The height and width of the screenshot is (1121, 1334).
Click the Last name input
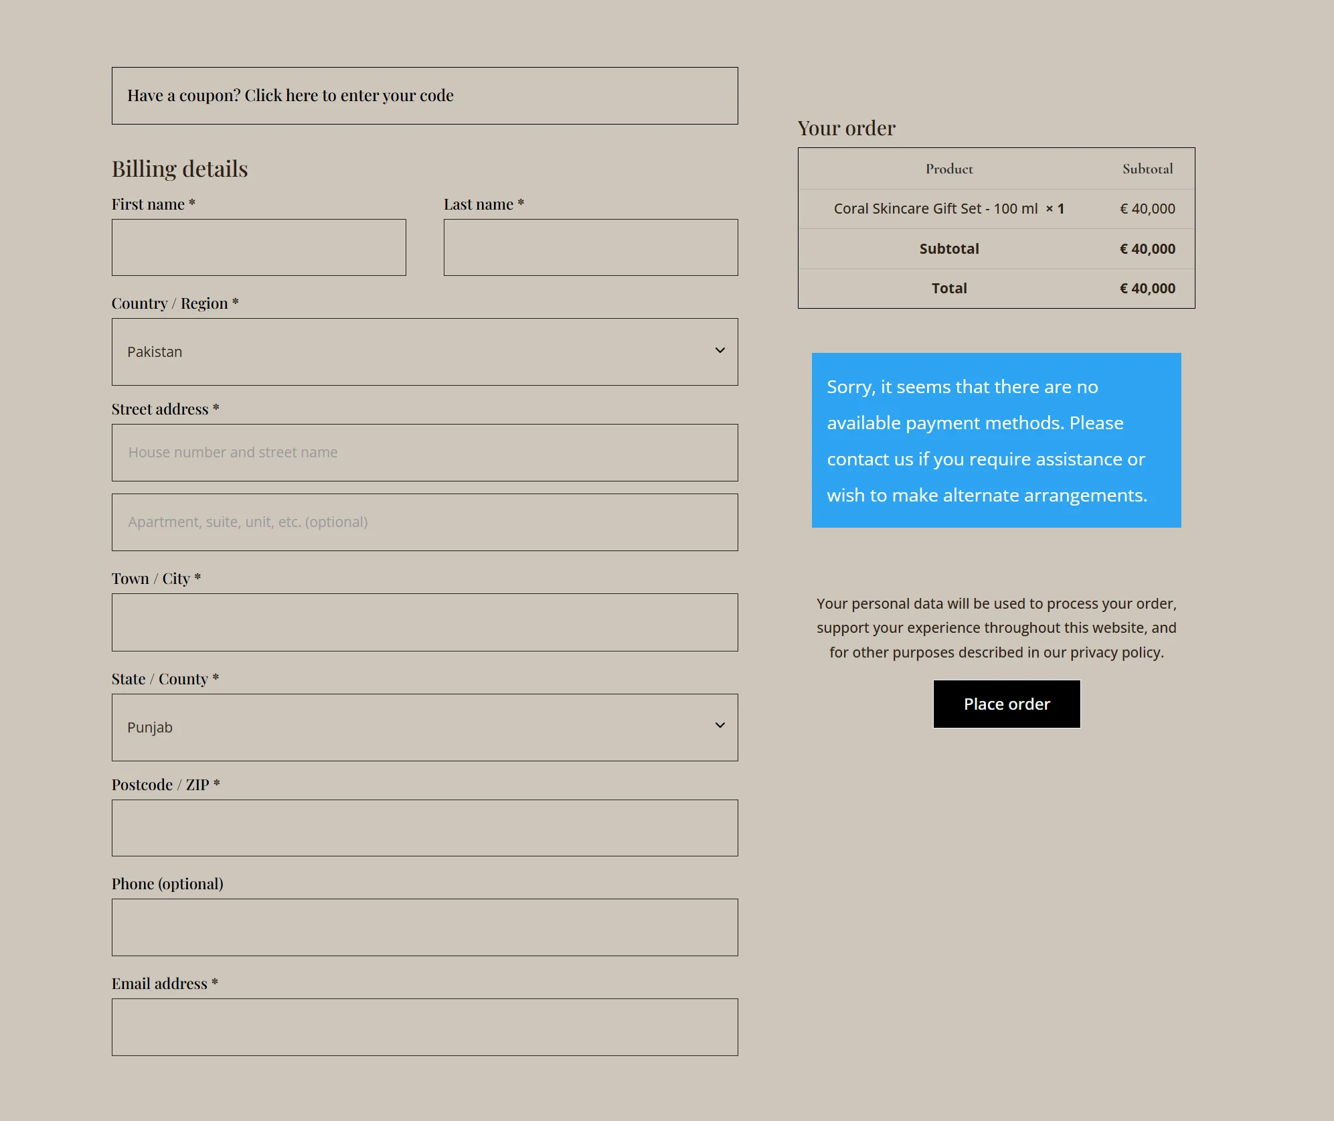pyautogui.click(x=590, y=247)
